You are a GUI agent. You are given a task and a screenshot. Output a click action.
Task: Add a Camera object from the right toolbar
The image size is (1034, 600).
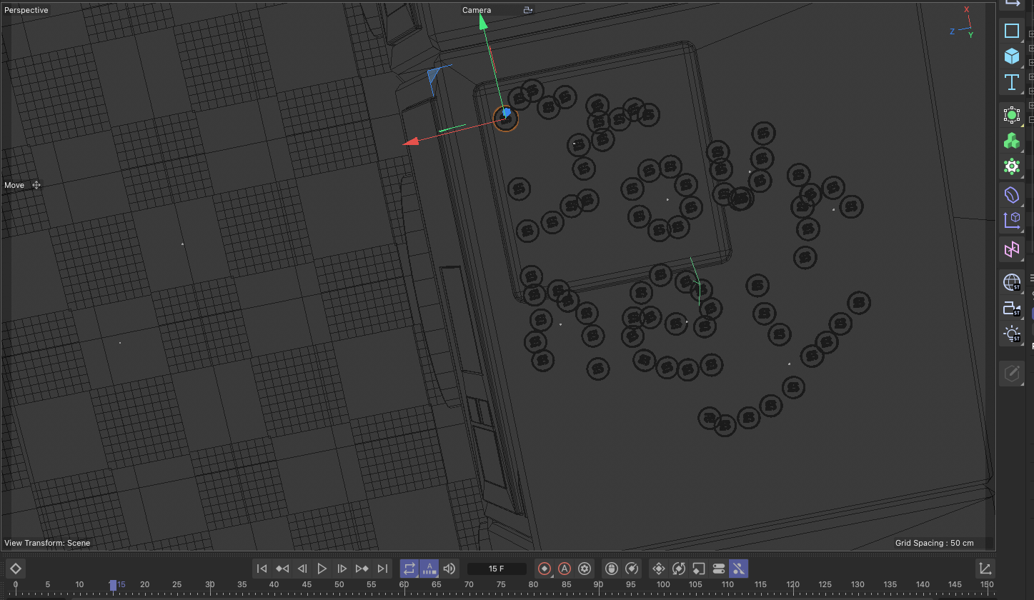pyautogui.click(x=1012, y=309)
